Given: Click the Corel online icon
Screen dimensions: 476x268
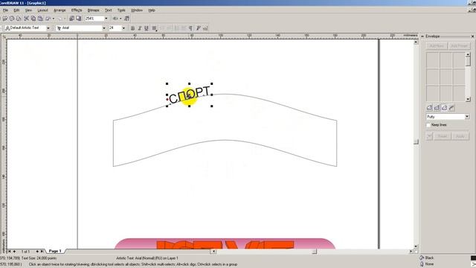Looking at the screenshot, I should click(127, 19).
